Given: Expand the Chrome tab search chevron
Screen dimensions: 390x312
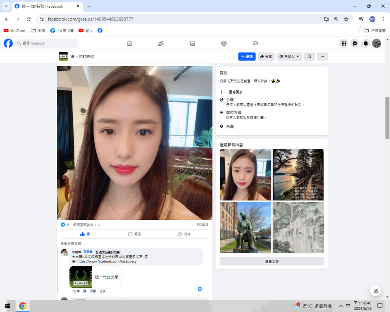Looking at the screenshot, I should pyautogui.click(x=6, y=6).
